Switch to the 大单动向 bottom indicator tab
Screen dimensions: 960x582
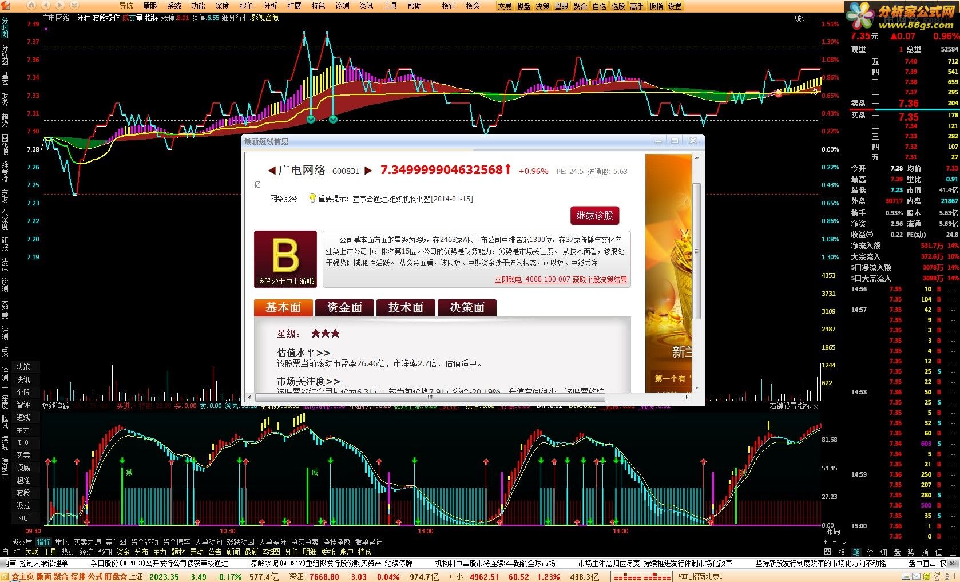click(x=209, y=542)
